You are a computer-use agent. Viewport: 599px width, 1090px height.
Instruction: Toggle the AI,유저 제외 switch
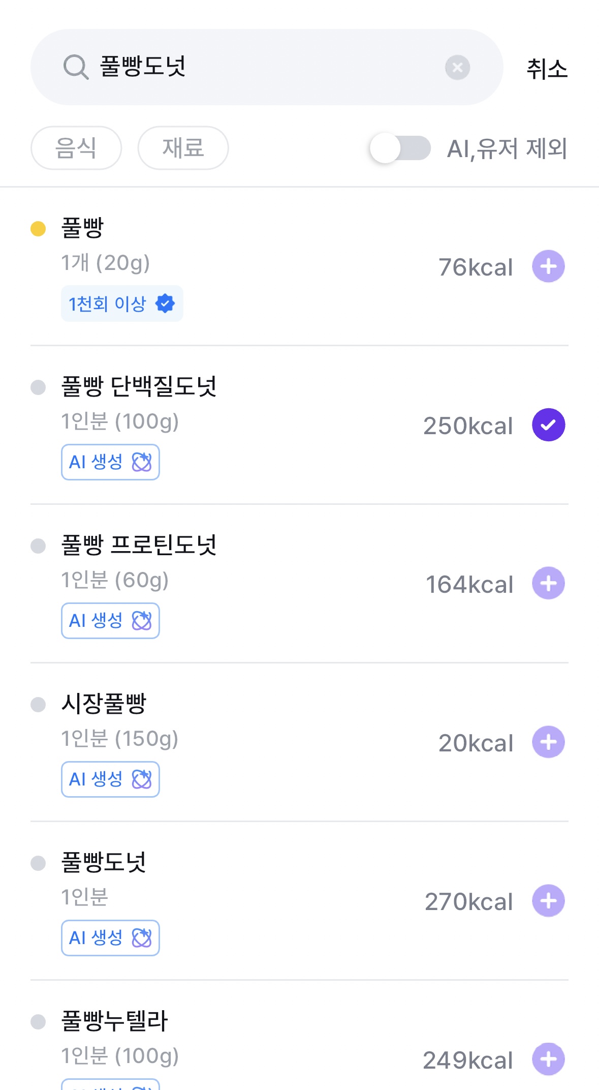point(400,148)
